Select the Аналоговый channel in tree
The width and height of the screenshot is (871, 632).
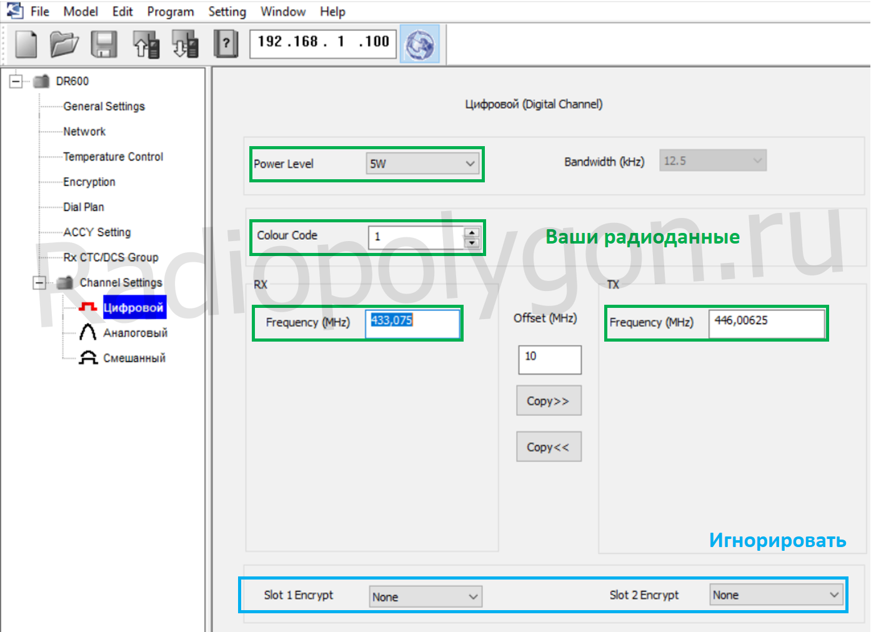pos(135,333)
